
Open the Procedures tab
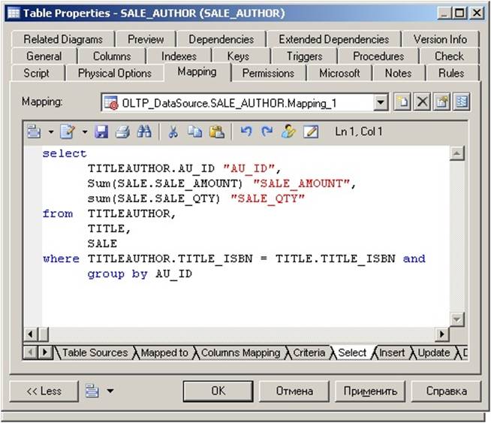(378, 56)
